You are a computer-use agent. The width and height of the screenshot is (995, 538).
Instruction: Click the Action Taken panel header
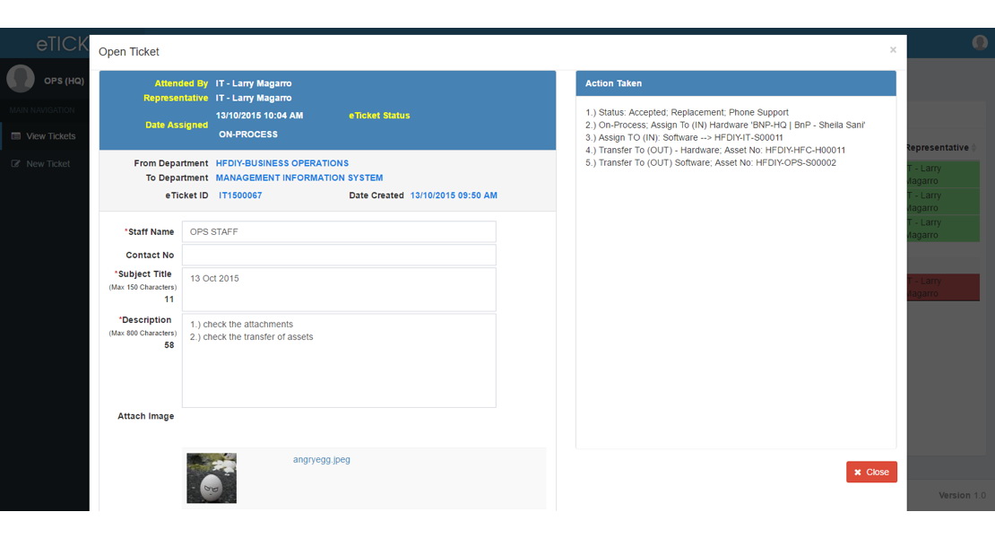pyautogui.click(x=735, y=83)
